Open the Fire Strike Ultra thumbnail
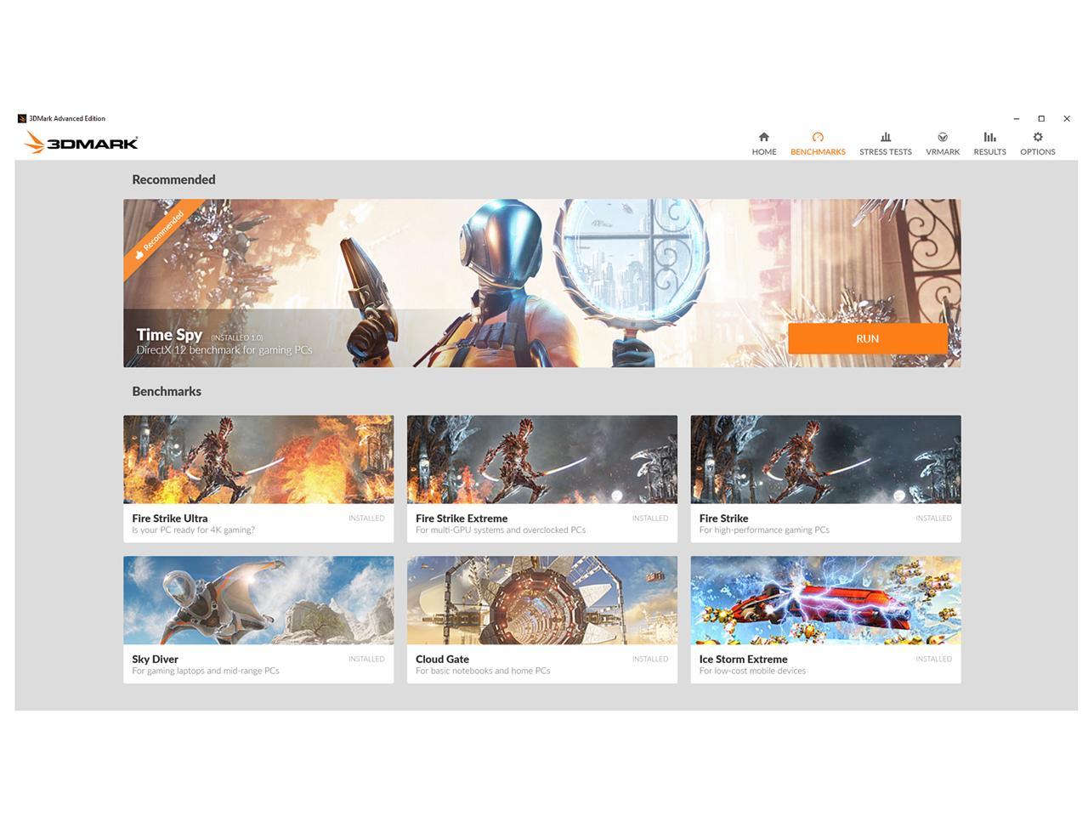 pyautogui.click(x=258, y=459)
